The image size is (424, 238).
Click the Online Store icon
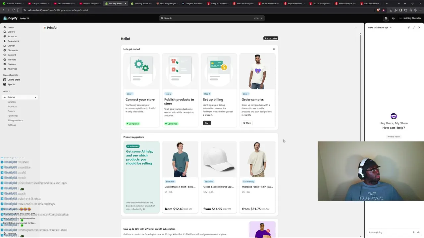pos(5,80)
